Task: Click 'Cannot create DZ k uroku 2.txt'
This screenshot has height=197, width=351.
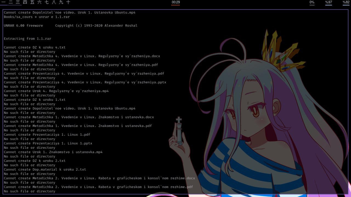Action: (35, 161)
